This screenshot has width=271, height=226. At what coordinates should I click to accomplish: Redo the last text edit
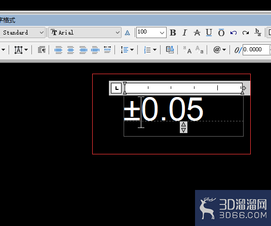coord(246,33)
